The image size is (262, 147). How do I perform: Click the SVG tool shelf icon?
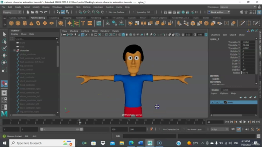pos(90,23)
